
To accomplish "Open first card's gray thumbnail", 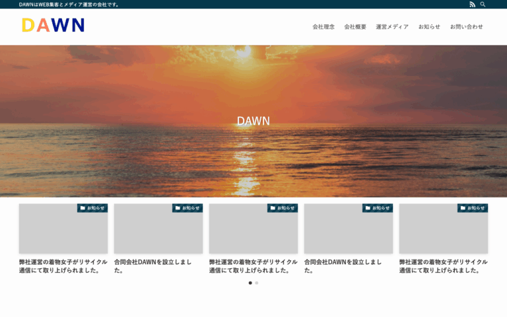I will [x=63, y=229].
